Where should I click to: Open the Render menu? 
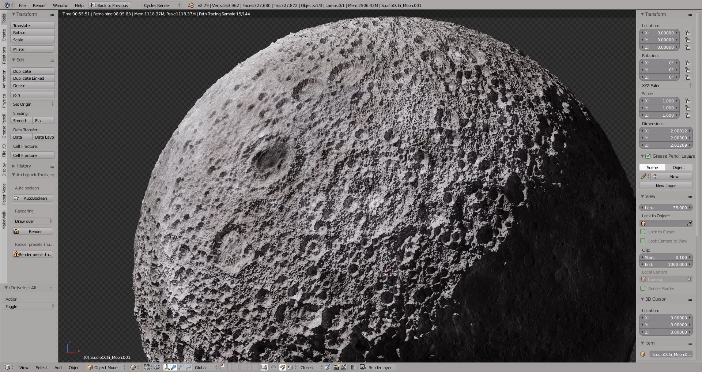[39, 5]
